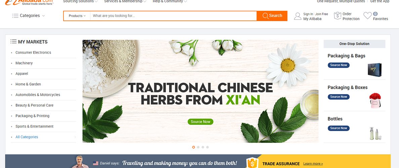Click the Packaging & Bags shopping bag image
Image resolution: width=399 pixels, height=168 pixels.
374,70
